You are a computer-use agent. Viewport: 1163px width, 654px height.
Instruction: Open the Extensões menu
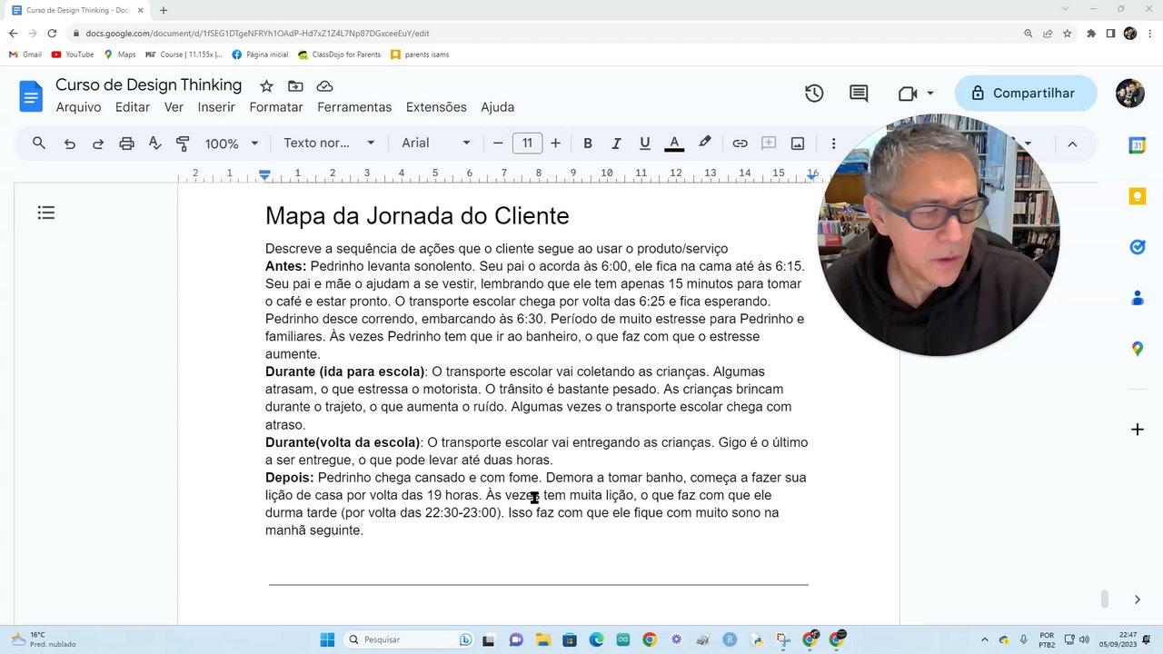coord(436,107)
